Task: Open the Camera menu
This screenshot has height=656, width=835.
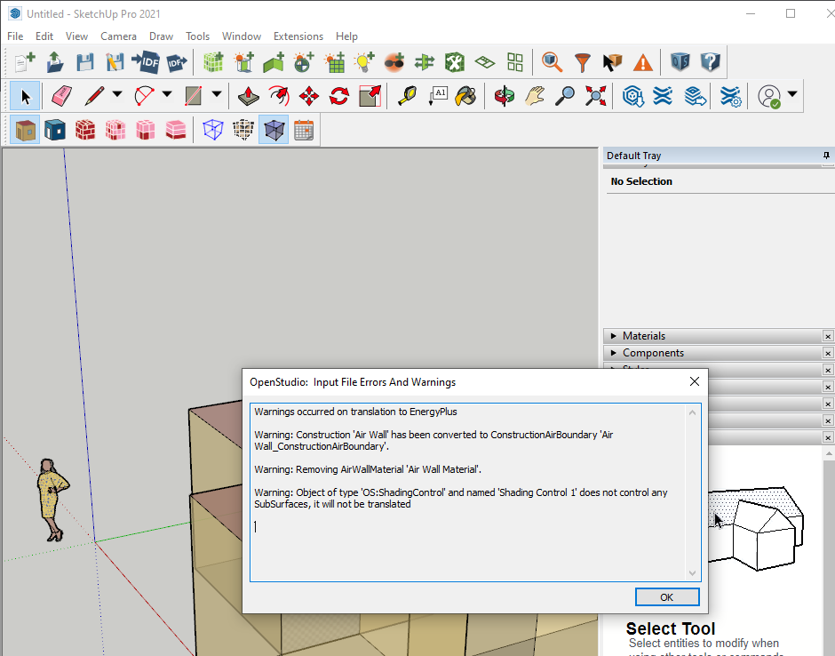Action: [118, 36]
